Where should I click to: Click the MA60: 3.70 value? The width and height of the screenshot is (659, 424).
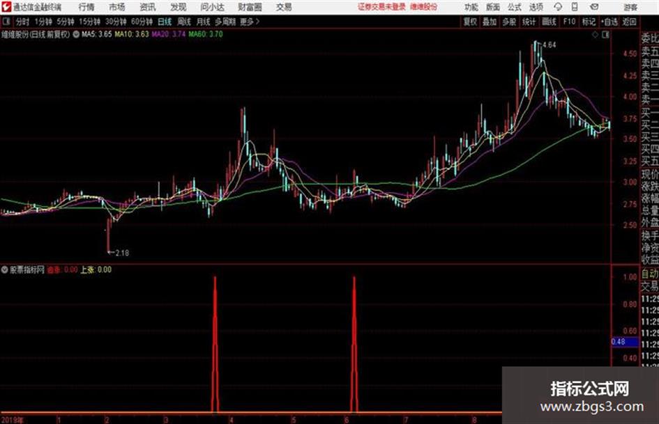click(206, 34)
